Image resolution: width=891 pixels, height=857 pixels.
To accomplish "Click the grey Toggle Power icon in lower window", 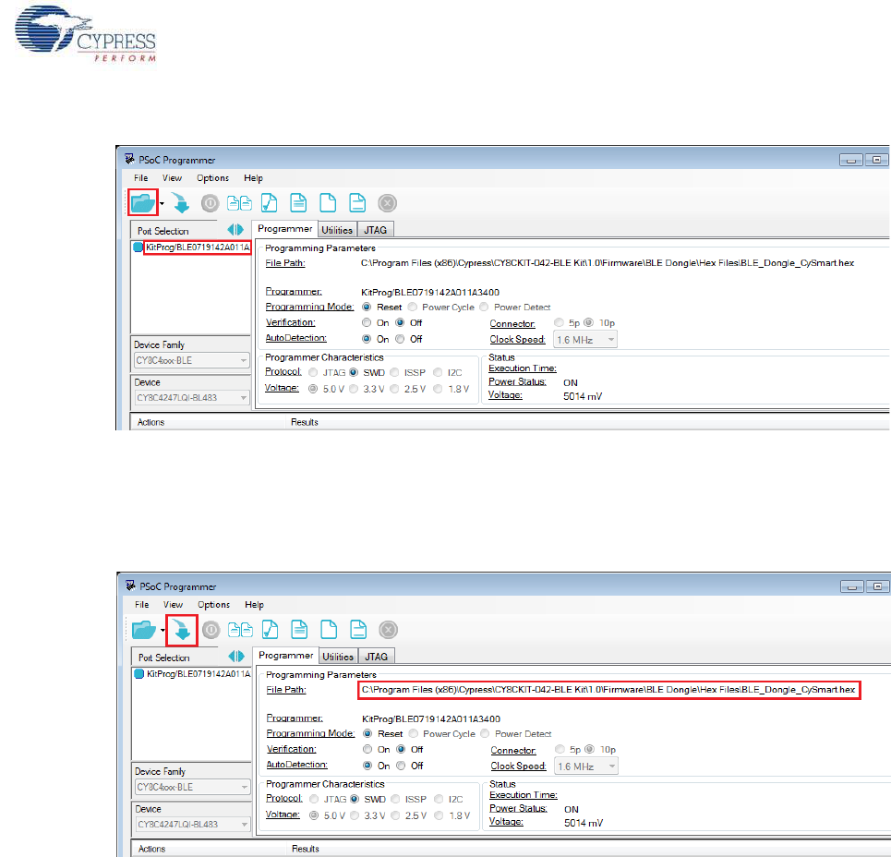I will (211, 630).
